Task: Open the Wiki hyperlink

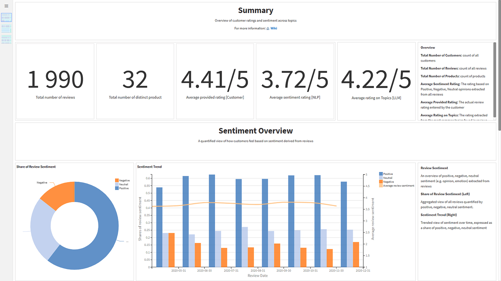Action: (x=273, y=28)
